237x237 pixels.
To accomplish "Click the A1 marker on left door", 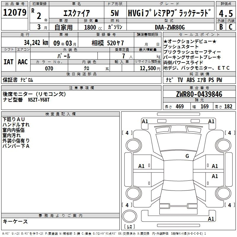I will click(x=142, y=166).
